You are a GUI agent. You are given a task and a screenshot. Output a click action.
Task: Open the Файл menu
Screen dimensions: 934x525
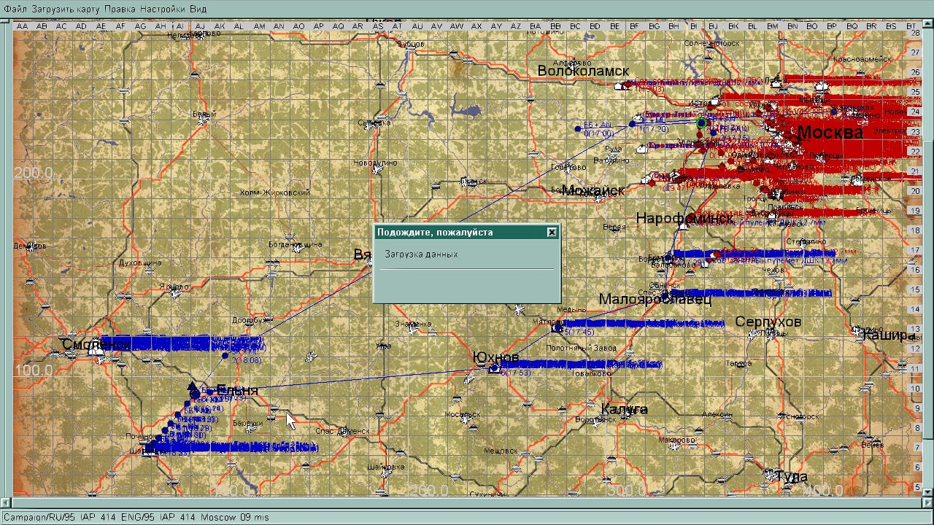pyautogui.click(x=15, y=9)
